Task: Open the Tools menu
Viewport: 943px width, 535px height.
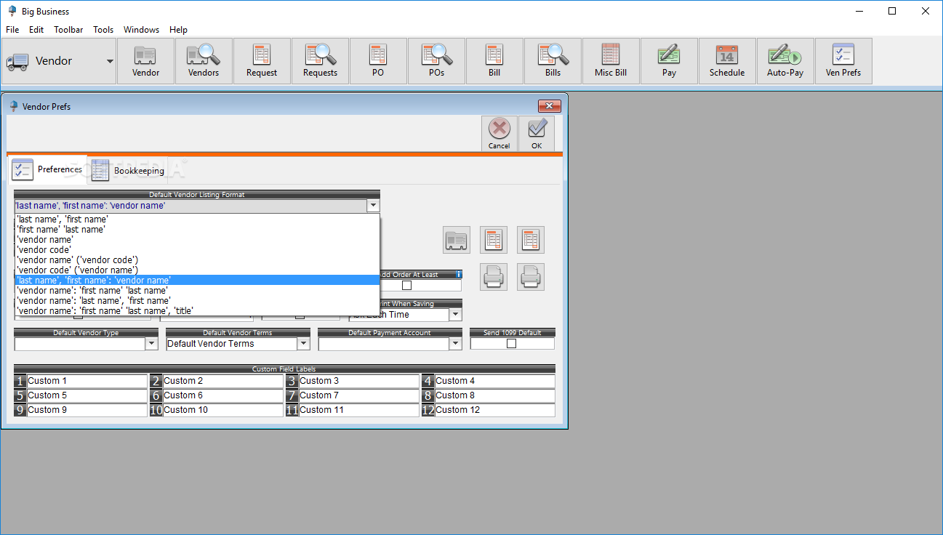Action: click(103, 30)
